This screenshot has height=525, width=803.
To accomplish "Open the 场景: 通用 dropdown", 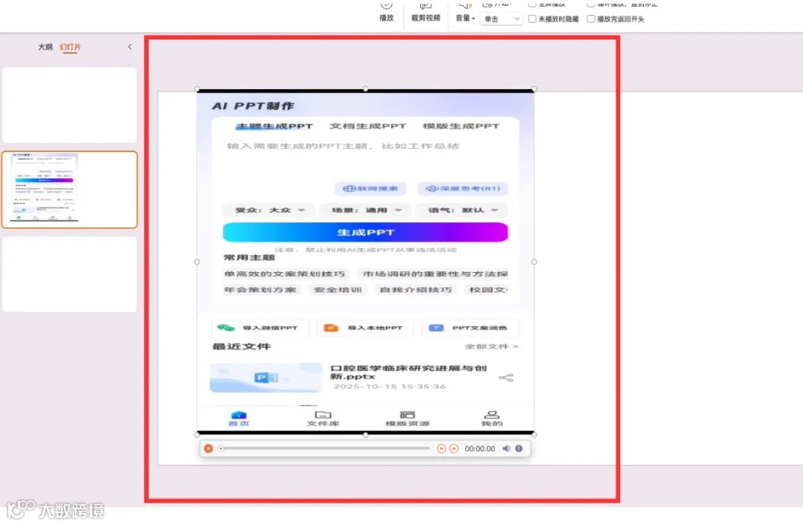I will click(x=366, y=210).
